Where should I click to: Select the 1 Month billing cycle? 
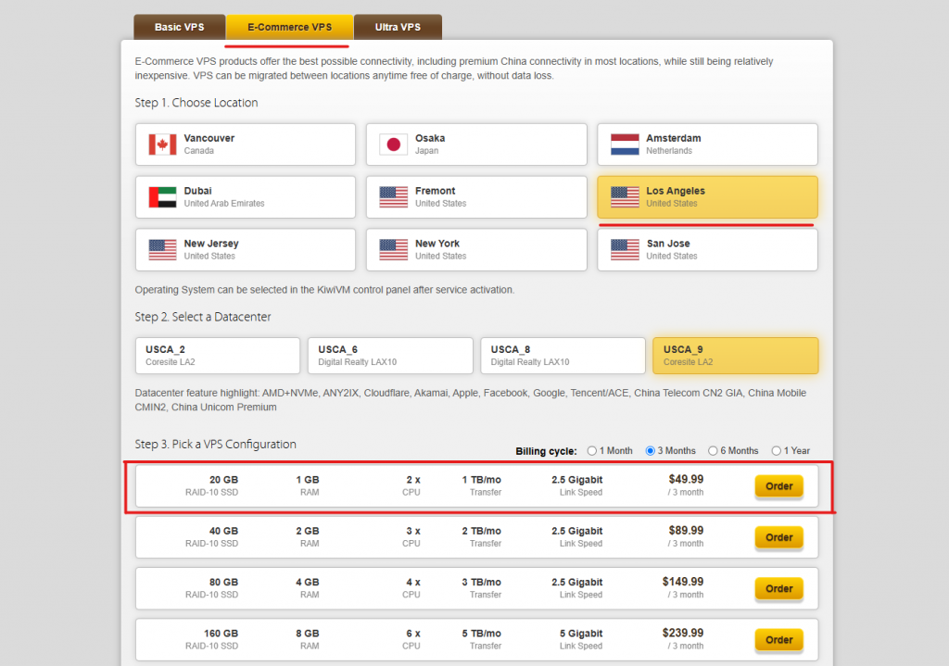coord(592,451)
